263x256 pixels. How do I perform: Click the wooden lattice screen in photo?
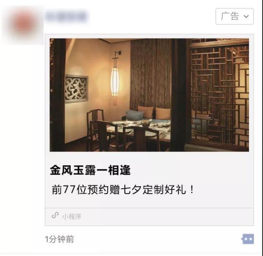point(218,94)
